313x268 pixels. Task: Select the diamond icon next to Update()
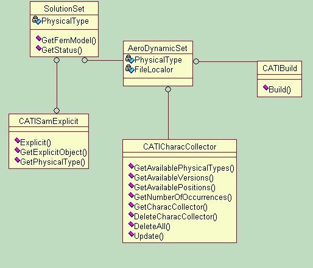coord(132,234)
